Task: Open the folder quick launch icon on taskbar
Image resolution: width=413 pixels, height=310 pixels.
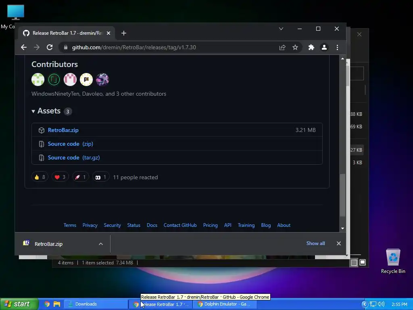Action: click(56, 304)
